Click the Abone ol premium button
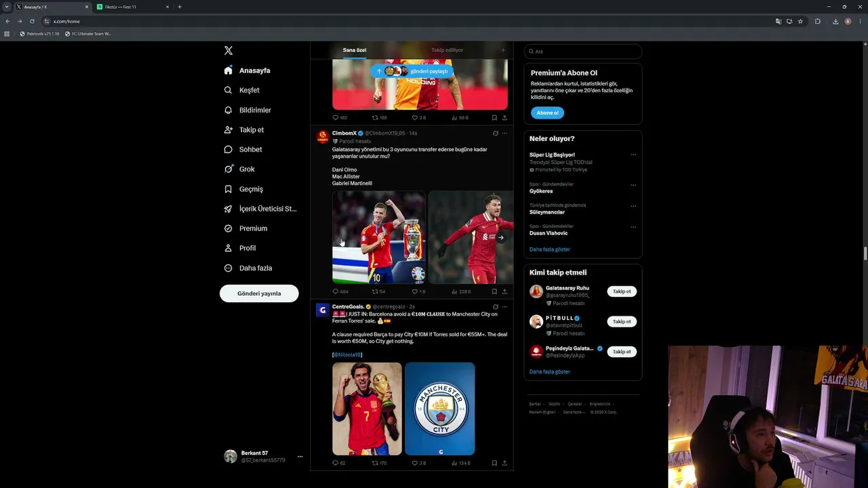This screenshot has width=868, height=488. 547,113
